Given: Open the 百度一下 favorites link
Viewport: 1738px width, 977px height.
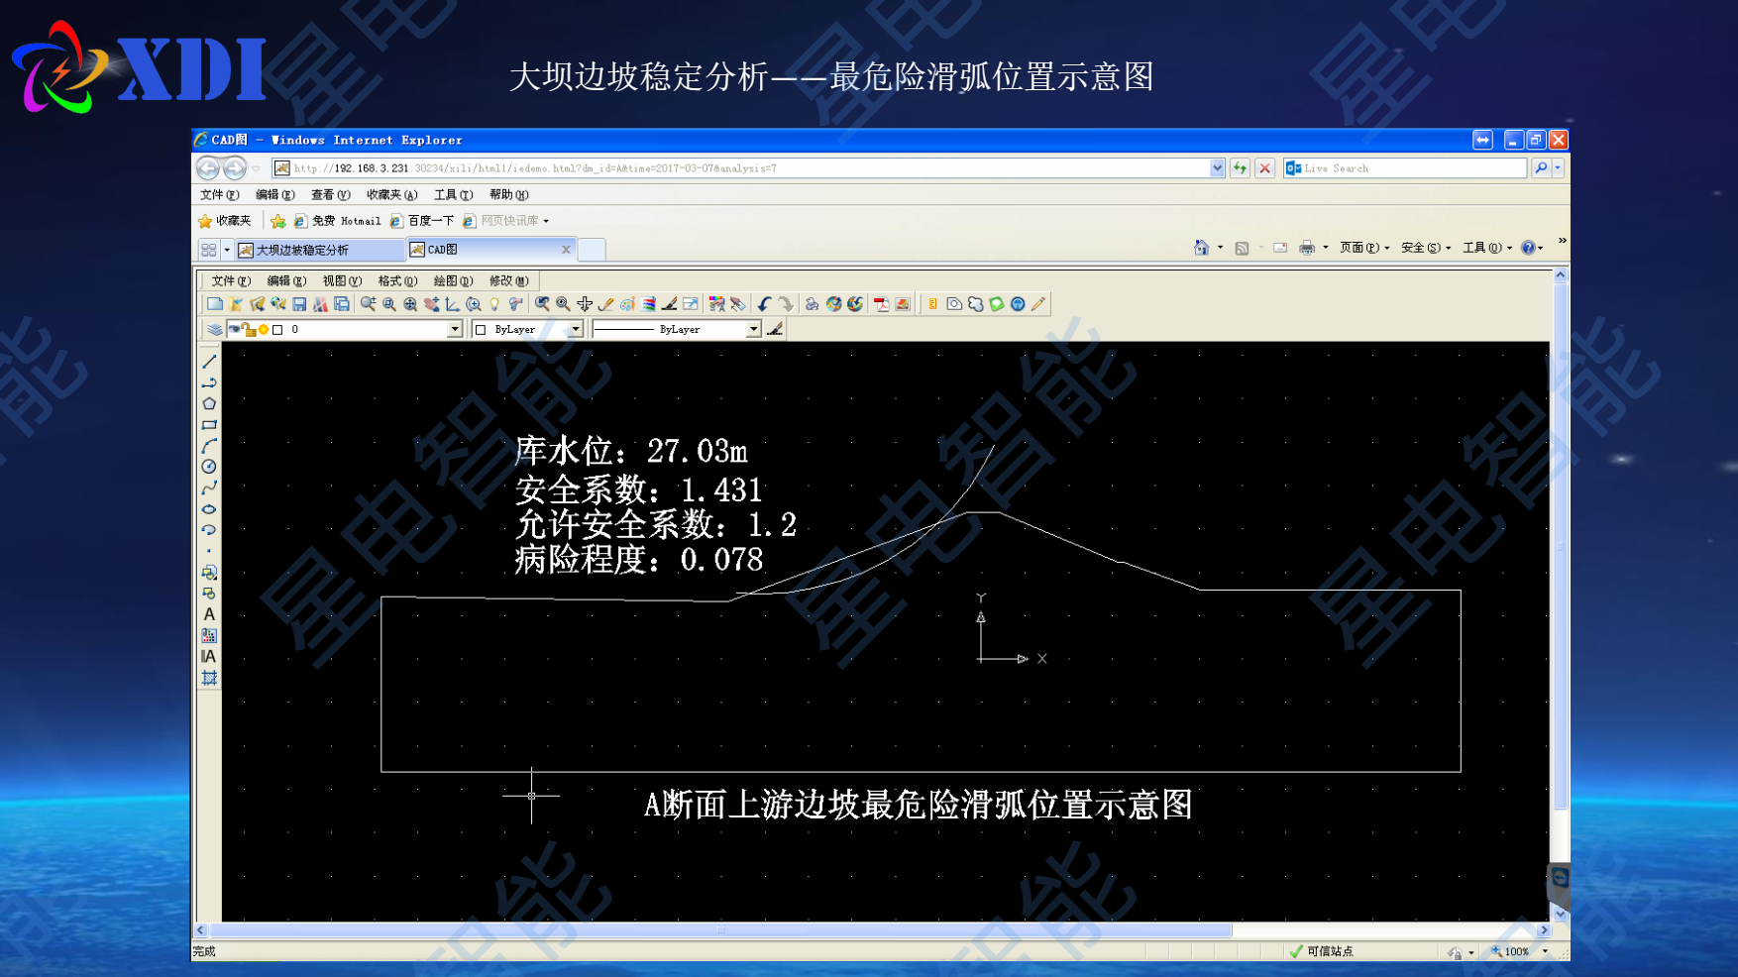Looking at the screenshot, I should 422,221.
